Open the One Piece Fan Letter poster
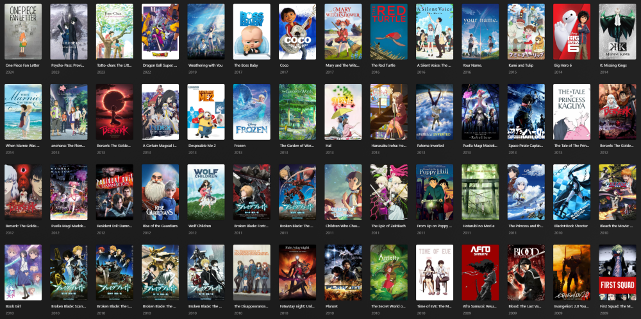 (23, 31)
